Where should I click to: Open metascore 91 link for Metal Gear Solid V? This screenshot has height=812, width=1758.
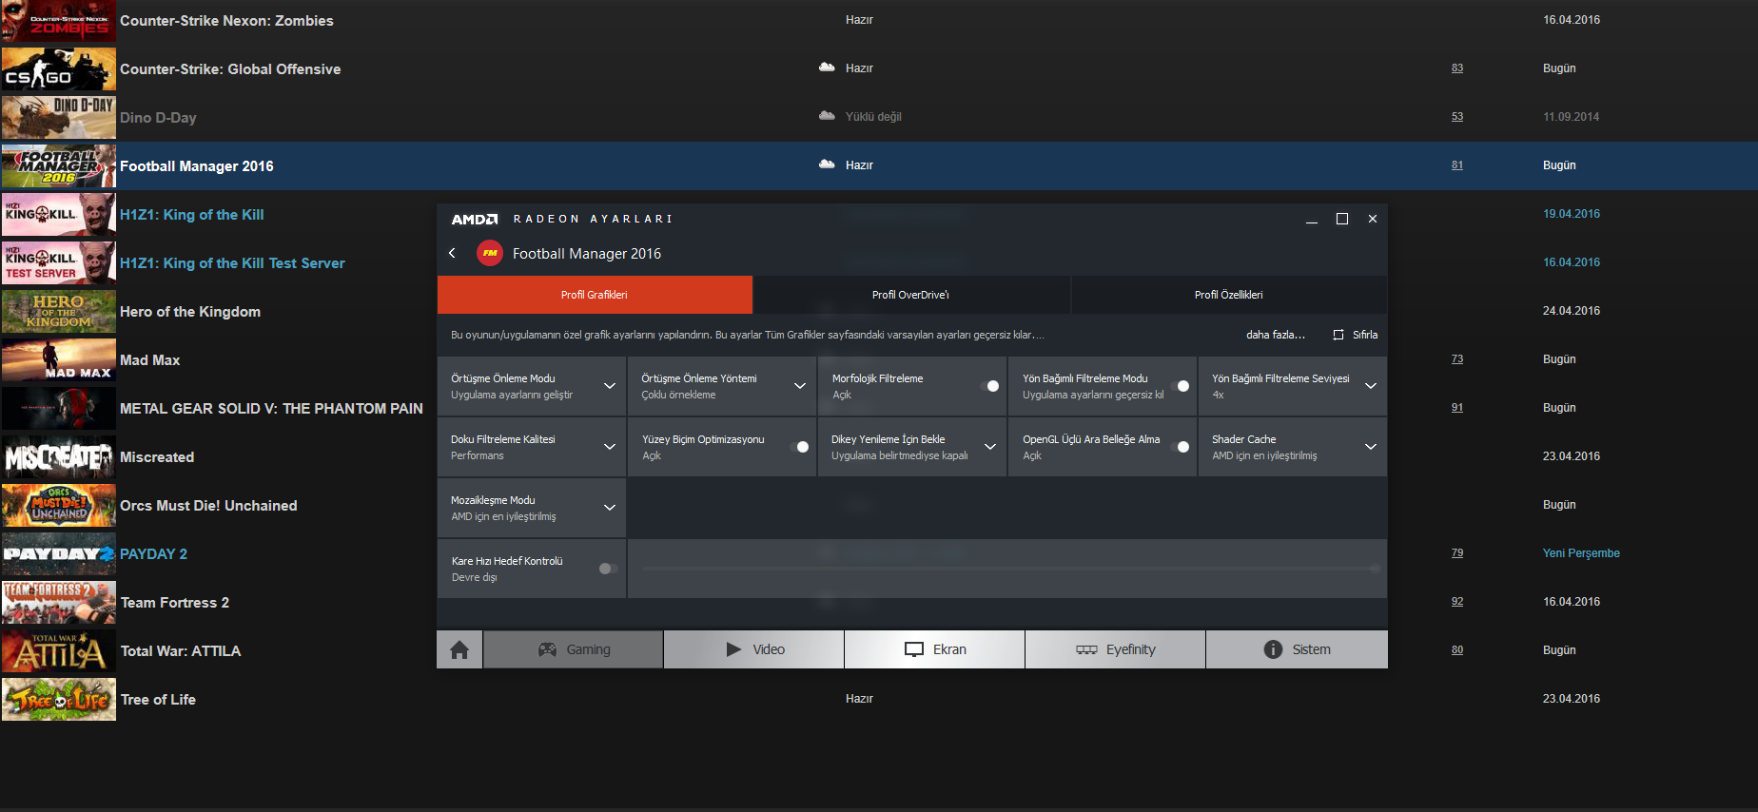1457,408
